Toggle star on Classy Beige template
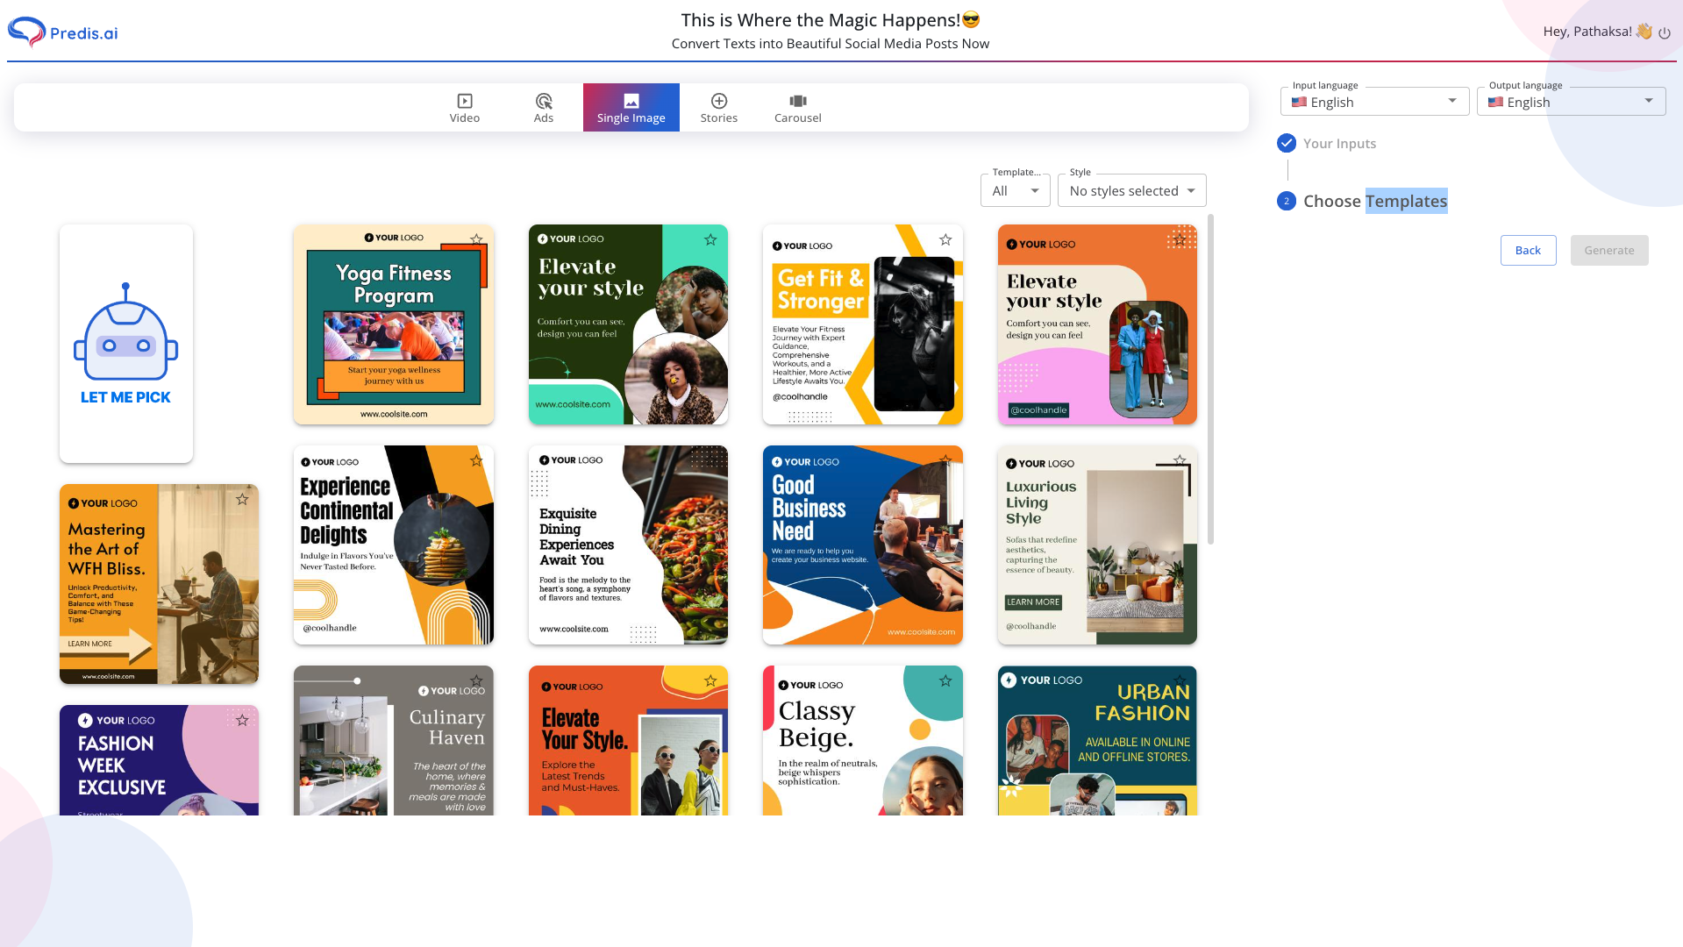This screenshot has width=1683, height=947. (945, 681)
